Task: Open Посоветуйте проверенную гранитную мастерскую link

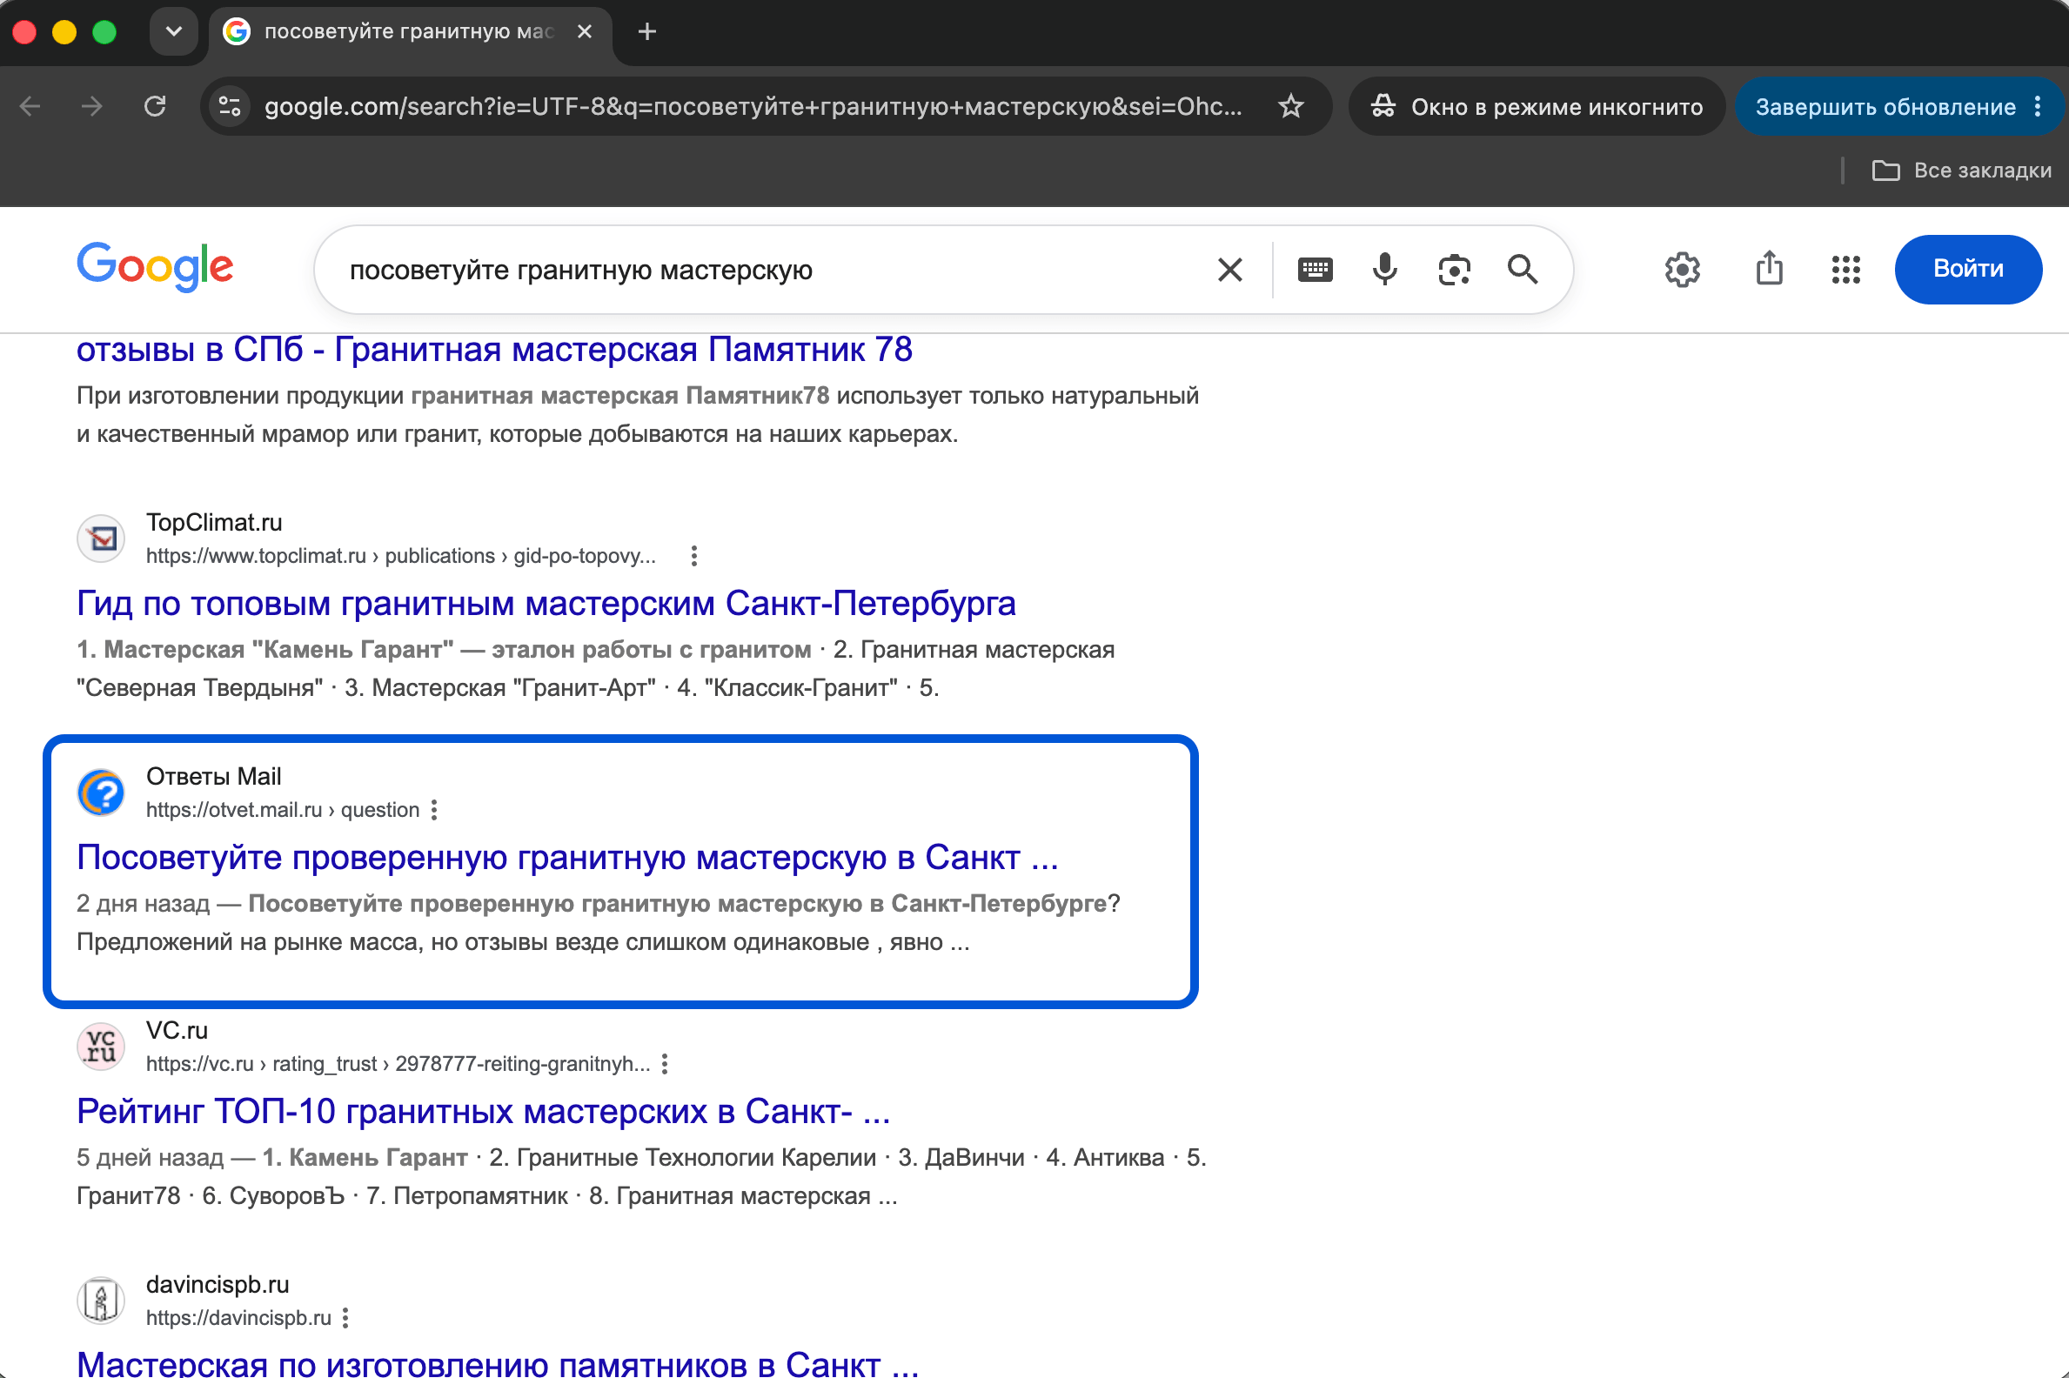Action: coord(567,858)
